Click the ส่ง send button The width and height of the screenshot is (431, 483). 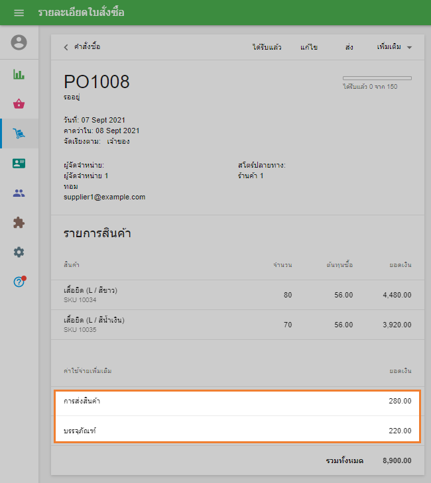(349, 48)
